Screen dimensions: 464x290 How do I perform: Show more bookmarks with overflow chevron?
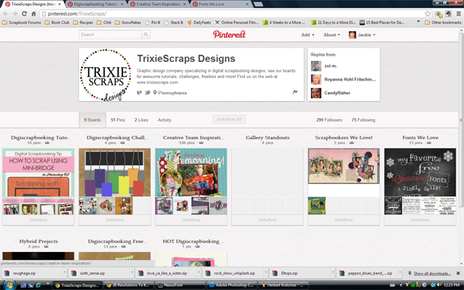418,22
